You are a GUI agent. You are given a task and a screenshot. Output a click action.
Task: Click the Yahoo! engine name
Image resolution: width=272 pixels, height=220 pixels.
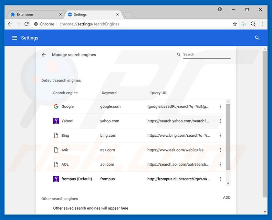point(67,121)
